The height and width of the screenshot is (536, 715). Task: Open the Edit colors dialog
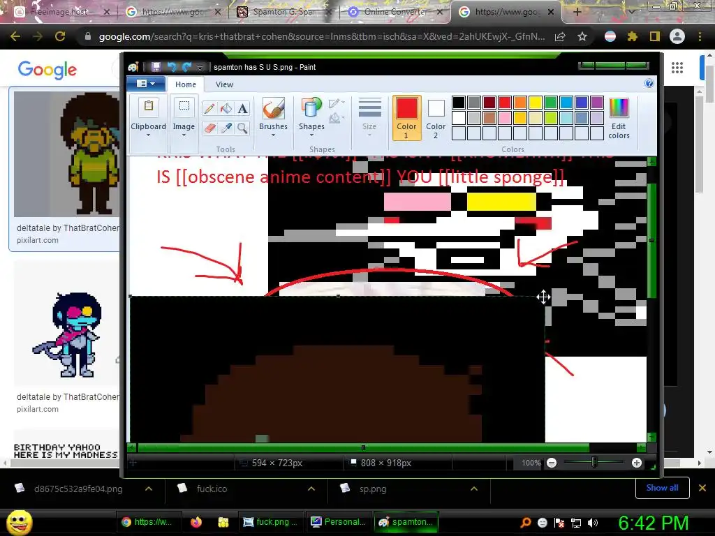pyautogui.click(x=619, y=118)
